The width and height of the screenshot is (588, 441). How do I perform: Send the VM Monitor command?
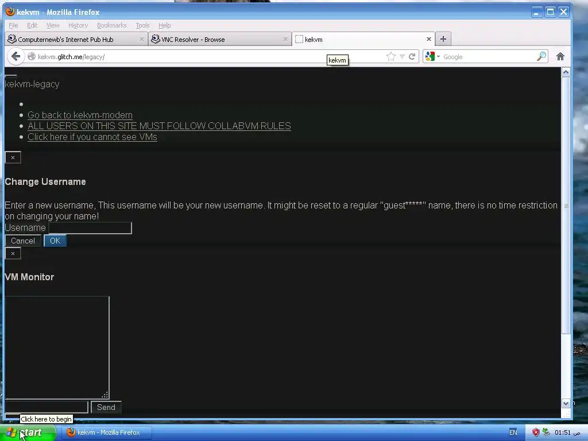click(106, 407)
